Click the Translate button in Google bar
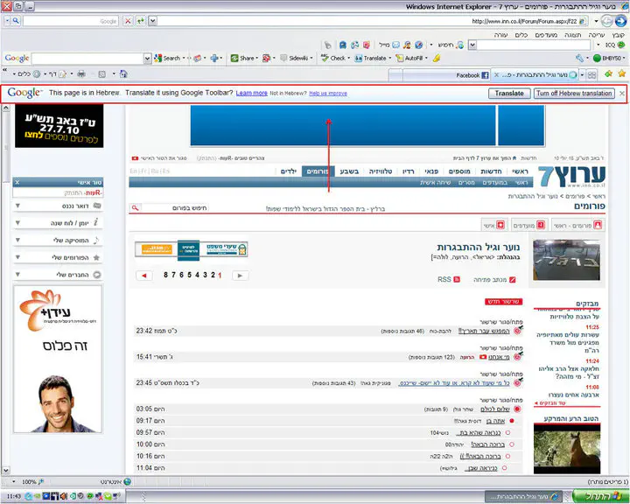Viewport: 630px width, 504px height. pos(508,93)
